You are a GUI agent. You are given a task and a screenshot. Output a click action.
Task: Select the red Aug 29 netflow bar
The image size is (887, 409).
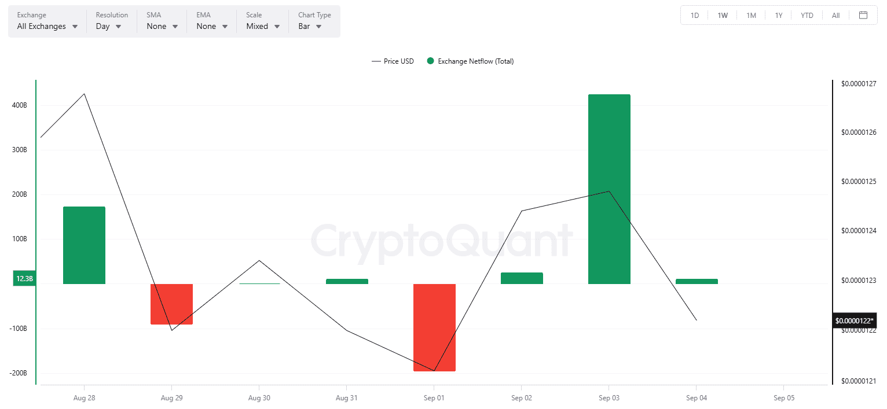click(x=171, y=304)
